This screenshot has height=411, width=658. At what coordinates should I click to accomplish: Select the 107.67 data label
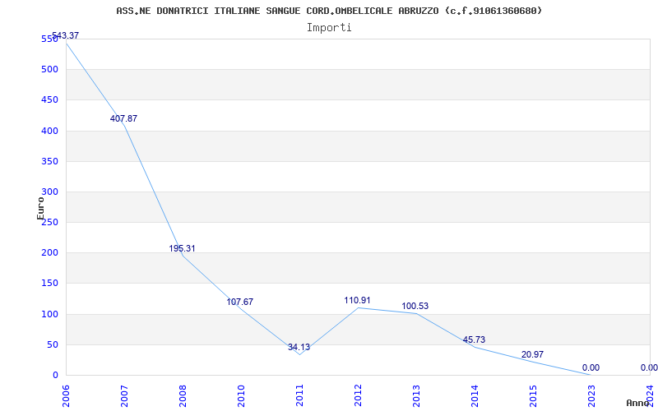point(240,302)
